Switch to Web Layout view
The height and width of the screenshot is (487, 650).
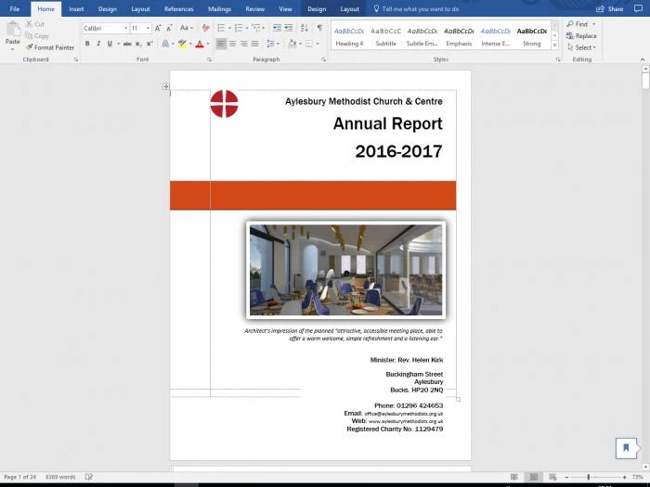click(x=552, y=477)
